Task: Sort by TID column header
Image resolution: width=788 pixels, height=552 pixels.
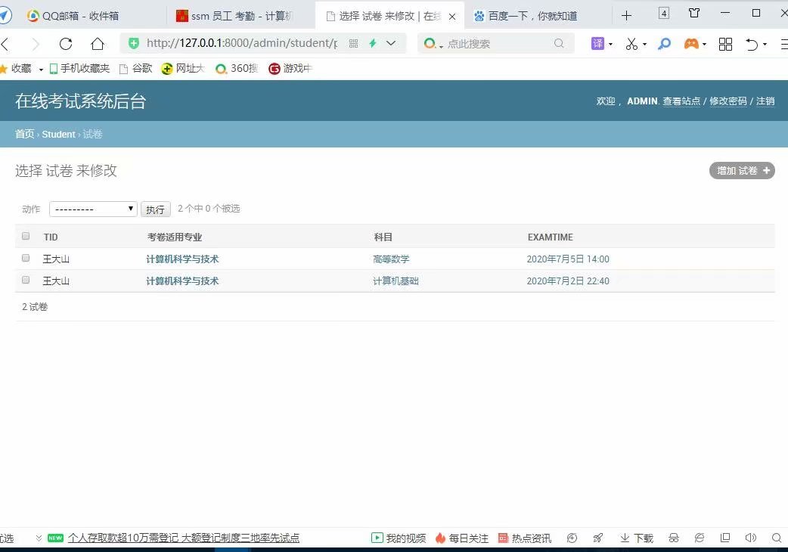Action: click(51, 237)
